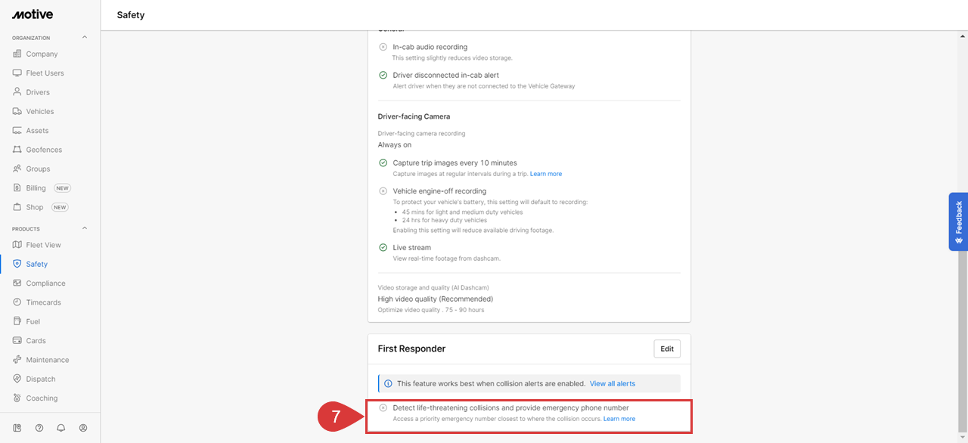Viewport: 968px width, 443px height.
Task: Open the Fleet View map icon
Action: click(17, 245)
